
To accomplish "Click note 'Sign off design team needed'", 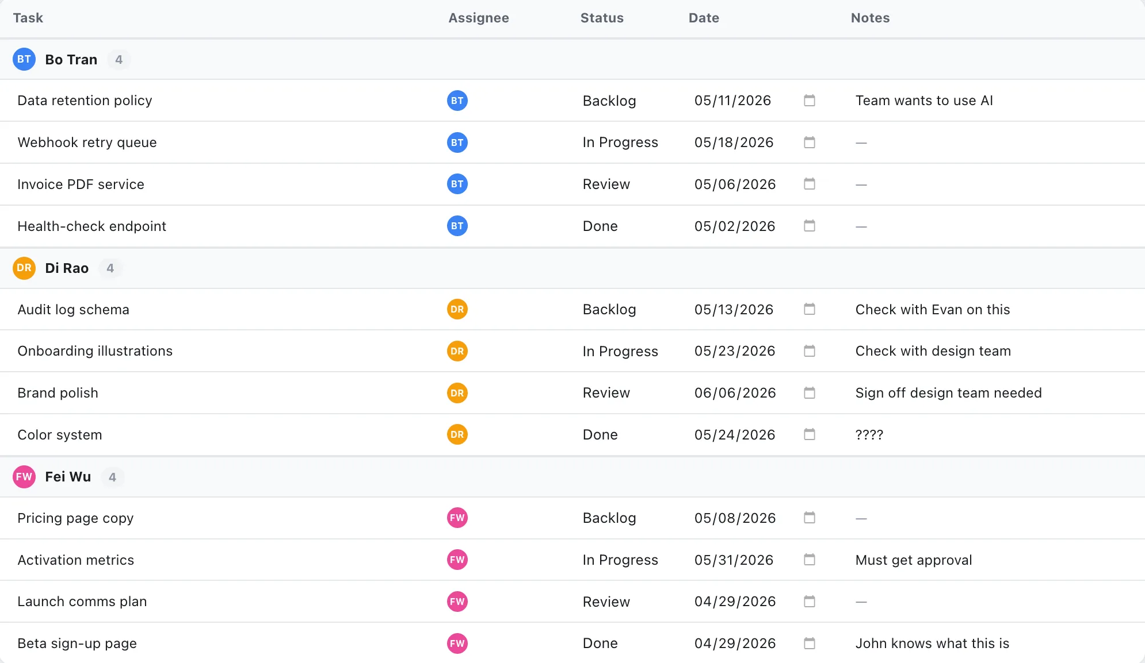I will point(948,393).
